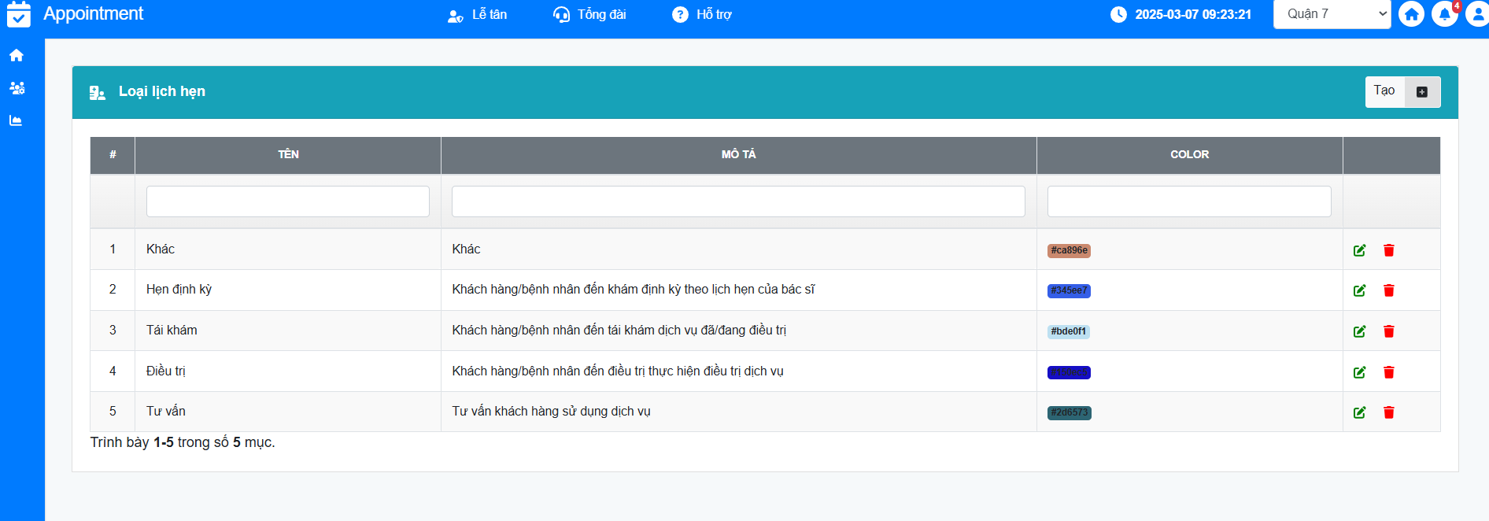Expand the Quận 7 branch dropdown
The image size is (1489, 521).
tap(1332, 14)
